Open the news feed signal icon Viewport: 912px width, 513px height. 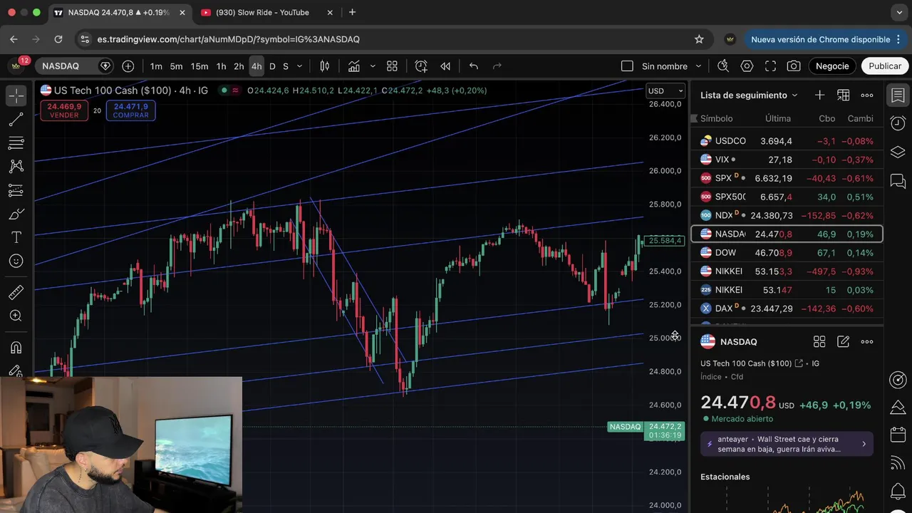898,463
